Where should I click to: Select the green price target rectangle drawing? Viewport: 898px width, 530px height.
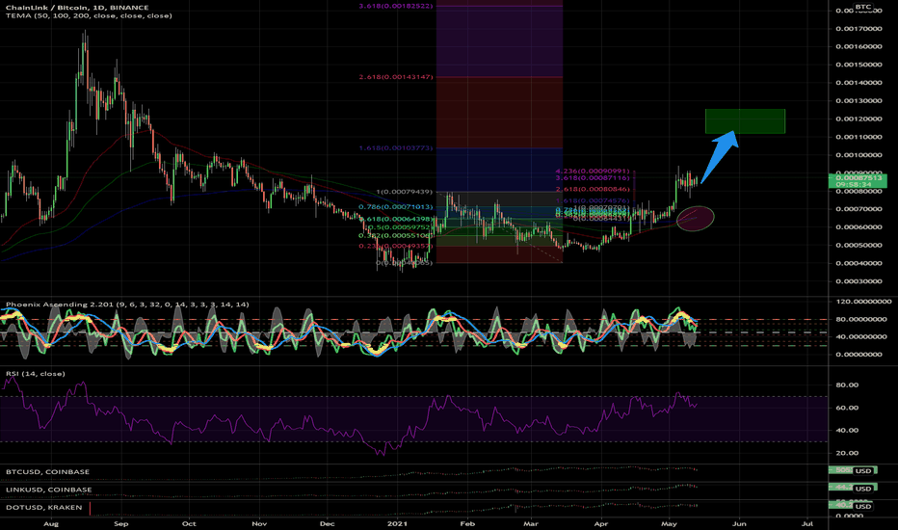[745, 120]
